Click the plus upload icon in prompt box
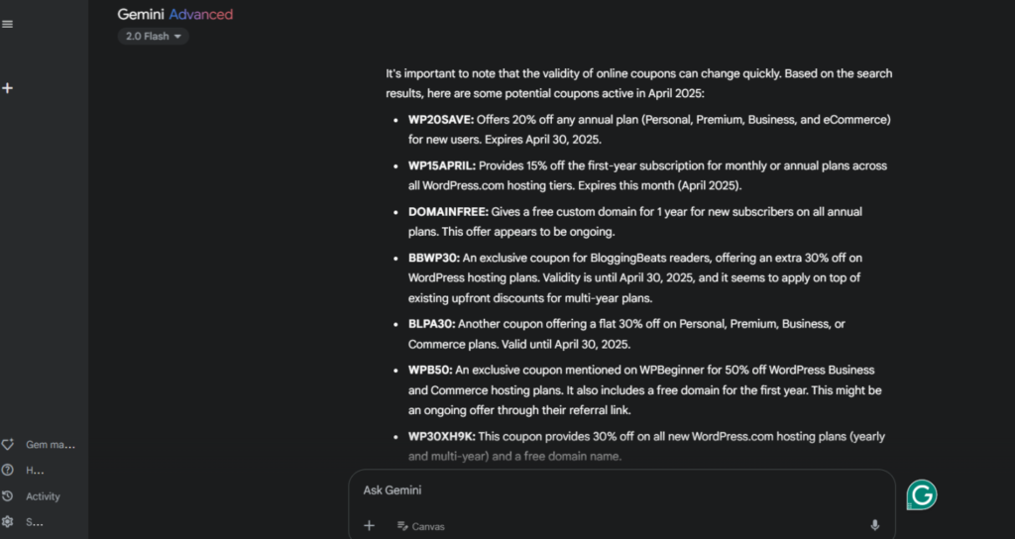This screenshot has width=1015, height=539. point(369,525)
